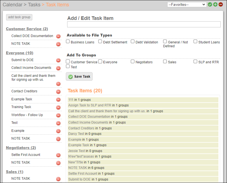Open Negotiators (2) group link

coord(21,148)
